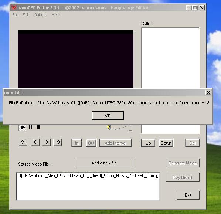The image size is (221, 214).
Task: Move cutlist item with Down button
Action: click(166, 143)
